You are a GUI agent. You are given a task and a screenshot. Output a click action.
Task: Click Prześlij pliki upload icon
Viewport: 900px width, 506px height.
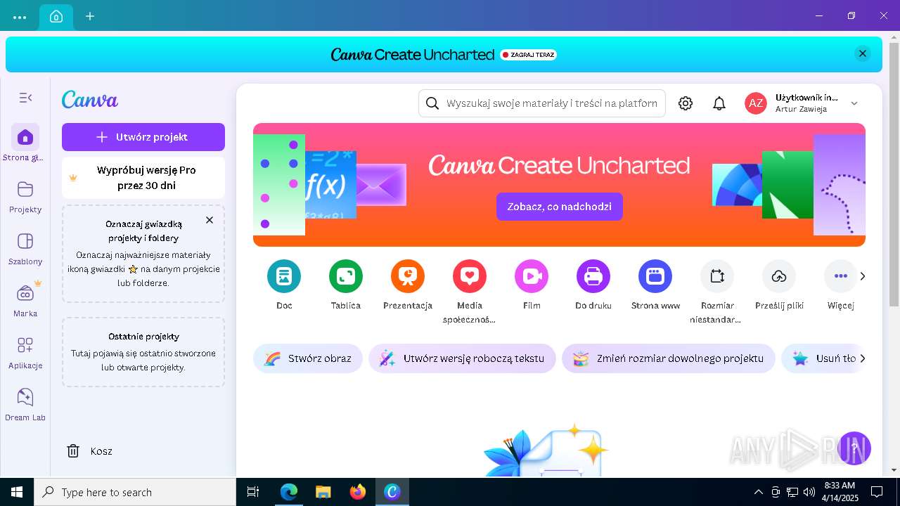click(x=779, y=277)
